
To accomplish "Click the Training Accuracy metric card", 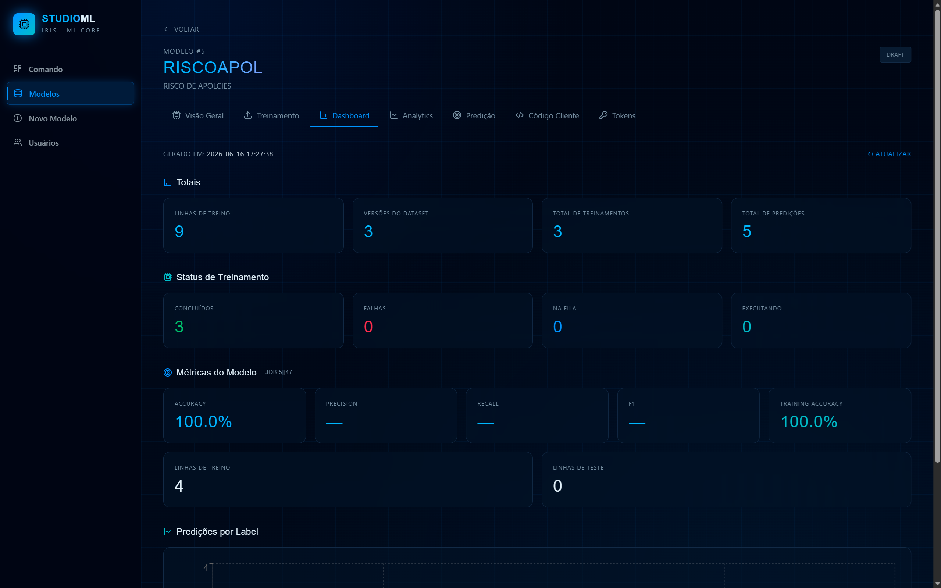I will [840, 415].
